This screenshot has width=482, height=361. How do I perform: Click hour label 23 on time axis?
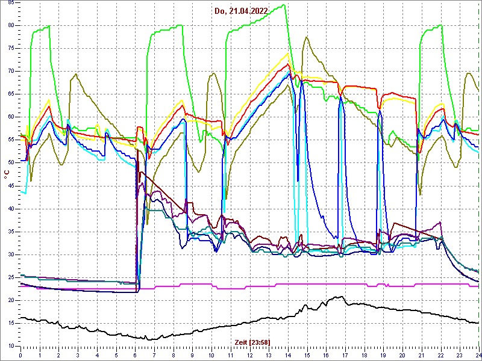point(460,355)
